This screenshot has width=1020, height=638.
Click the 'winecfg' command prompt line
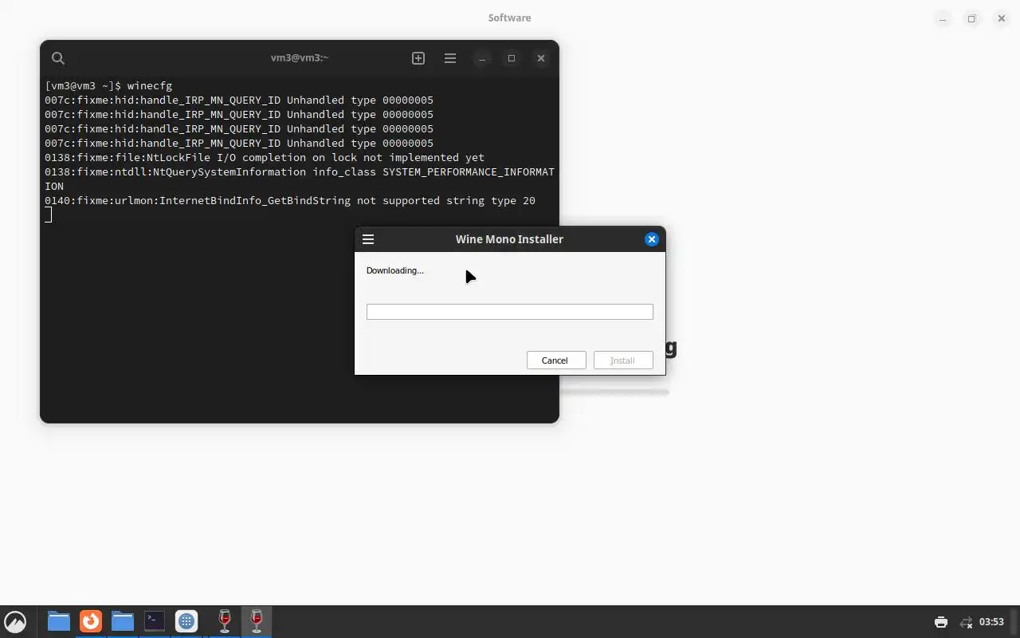tap(108, 85)
